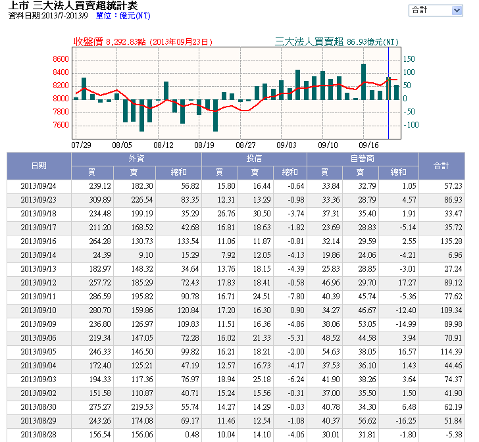Select the 2013/09/24 date cell

[x=39, y=186]
